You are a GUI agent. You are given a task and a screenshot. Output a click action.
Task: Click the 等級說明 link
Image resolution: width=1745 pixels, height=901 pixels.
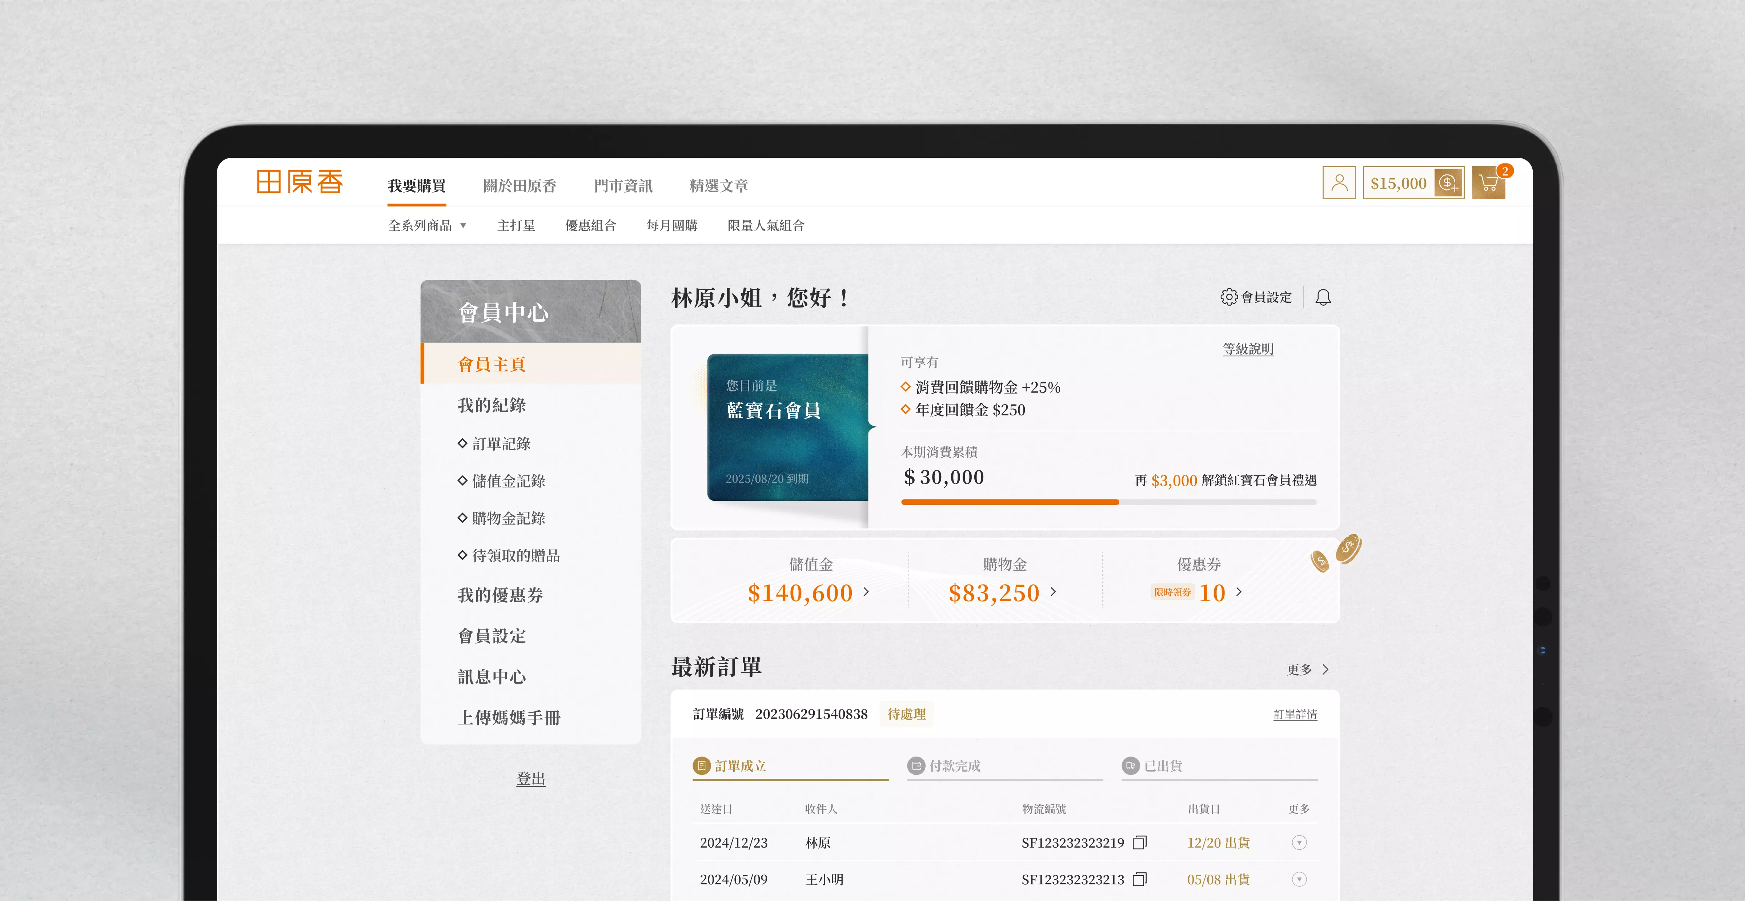click(1248, 349)
